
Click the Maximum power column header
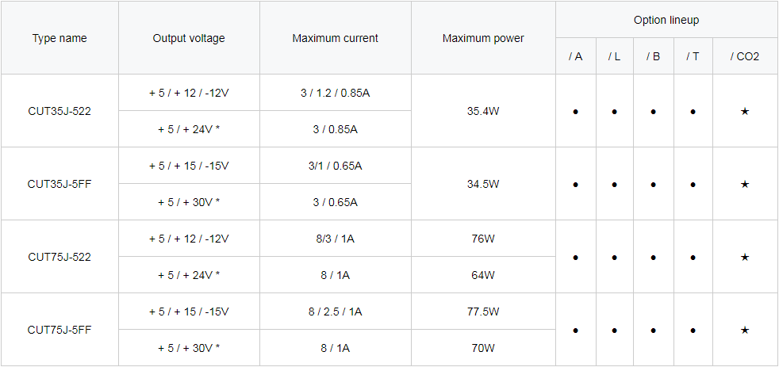(483, 38)
